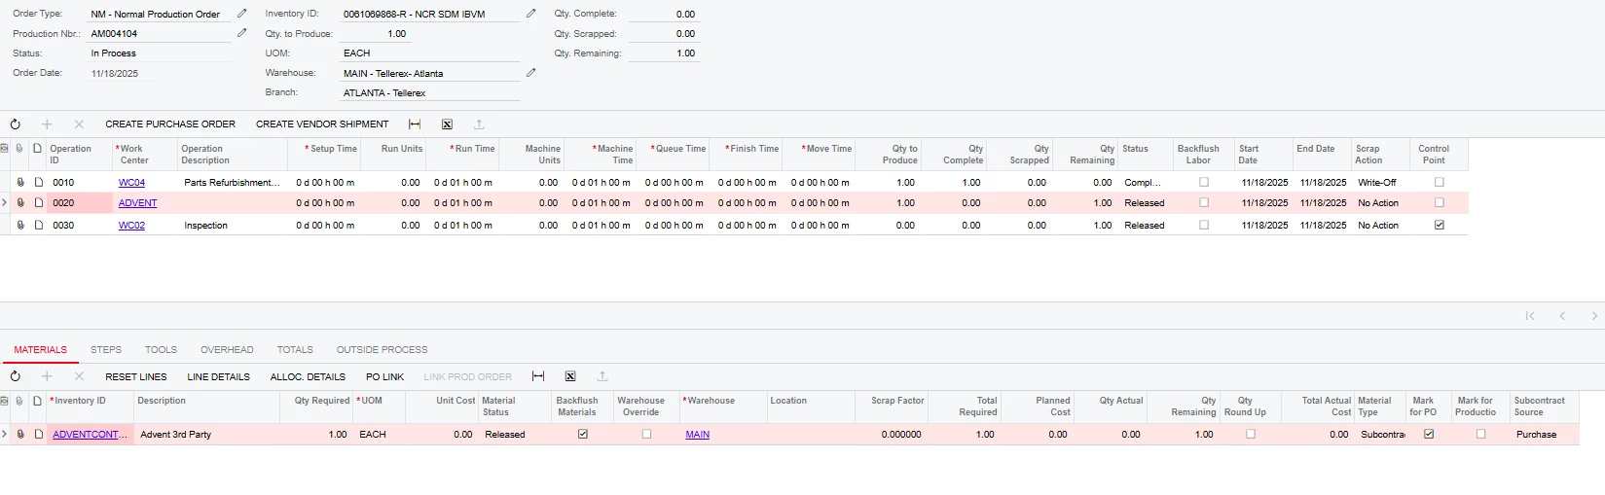This screenshot has width=1605, height=495.
Task: Switch to the Materials tab
Action: pyautogui.click(x=41, y=350)
